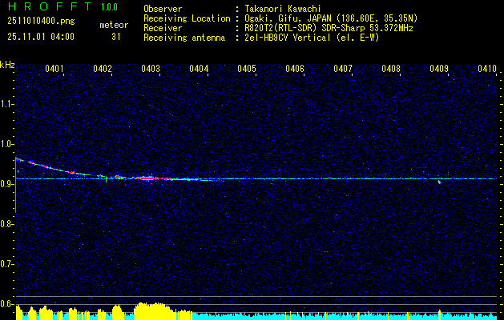
Task: Select the 0403 time marker
Action: 151,70
